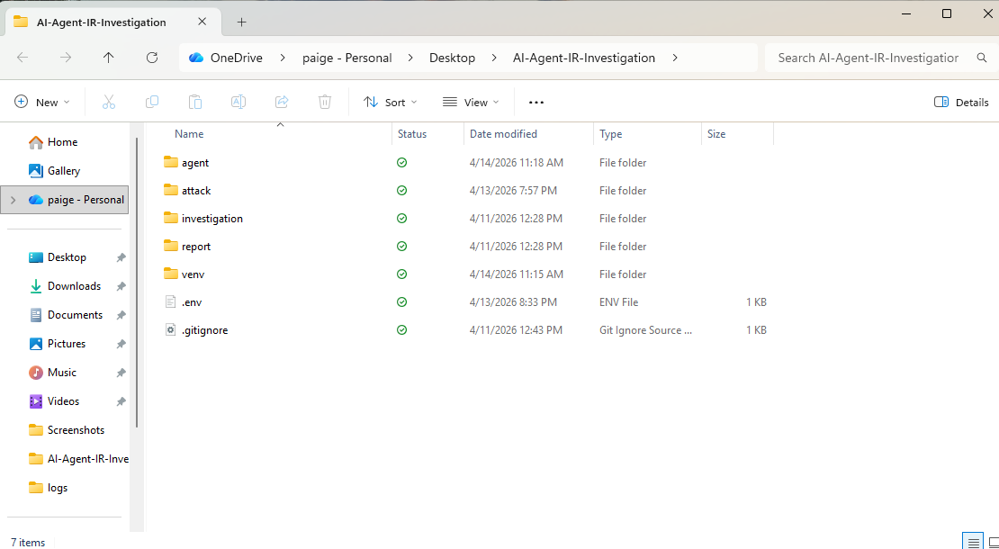Open the See more three-dots menu
This screenshot has width=999, height=549.
pyautogui.click(x=536, y=103)
